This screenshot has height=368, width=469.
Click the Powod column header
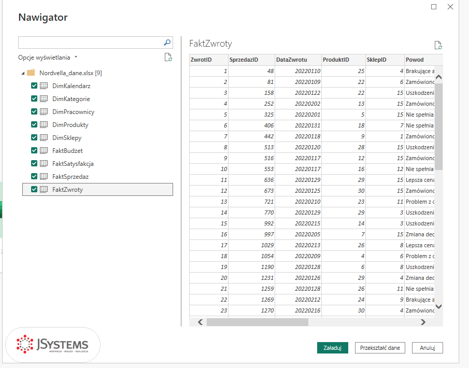(423, 60)
